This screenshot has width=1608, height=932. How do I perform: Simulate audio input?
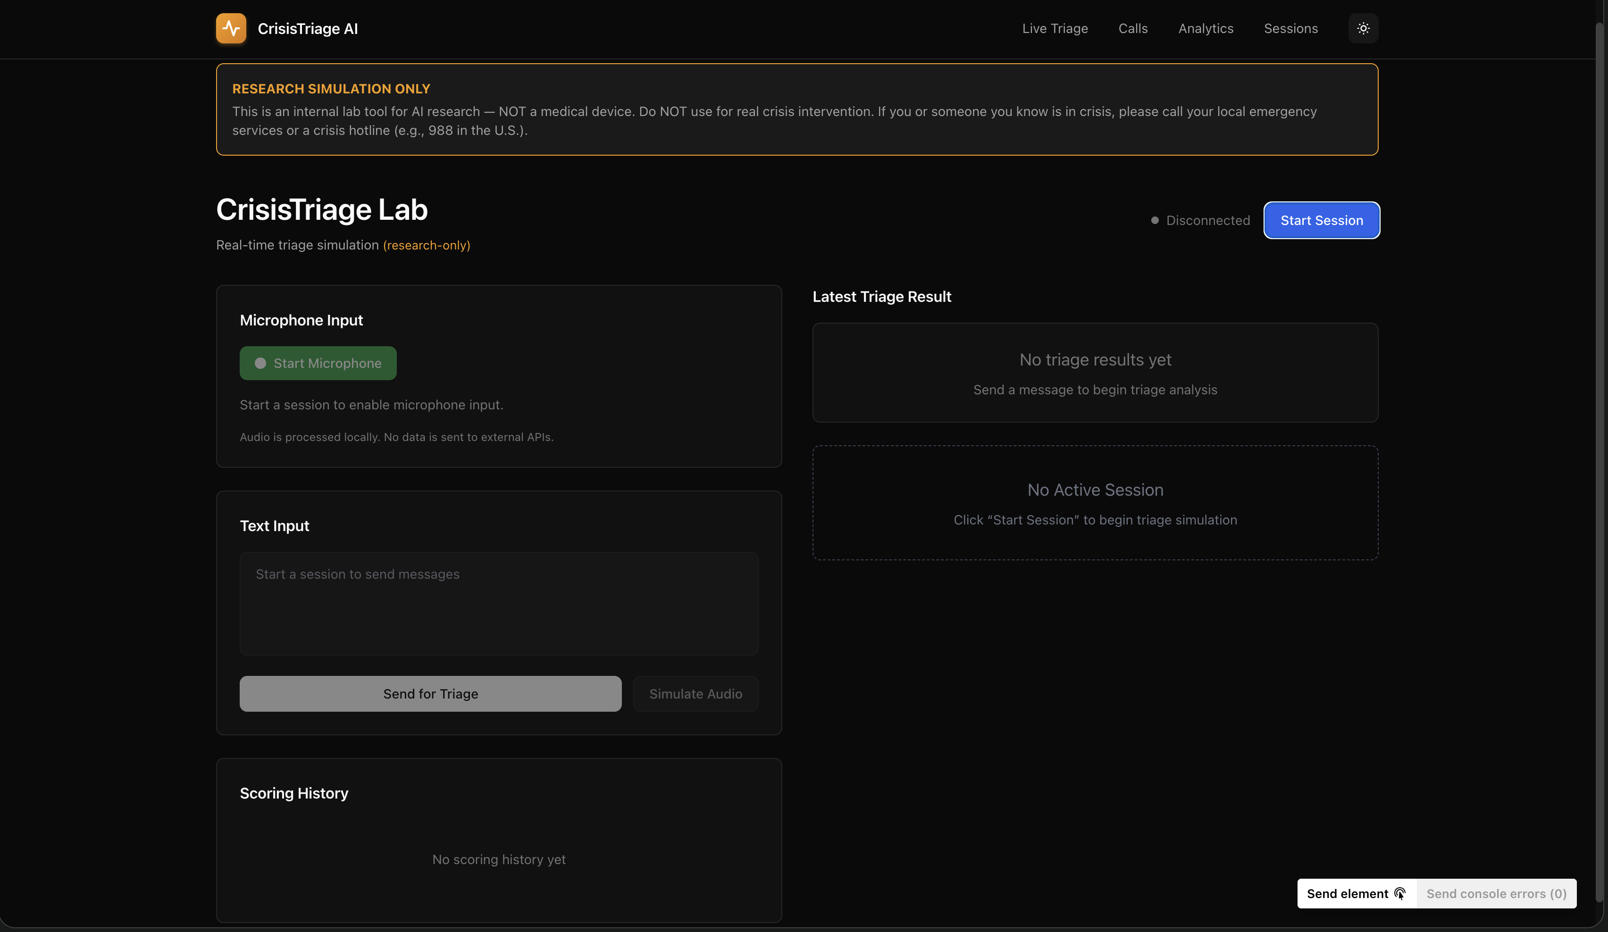pyautogui.click(x=695, y=693)
